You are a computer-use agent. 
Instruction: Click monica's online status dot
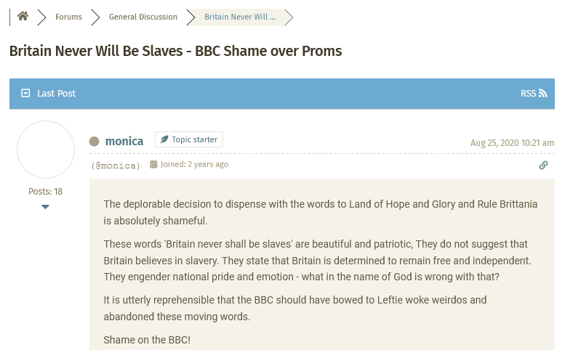pos(95,142)
